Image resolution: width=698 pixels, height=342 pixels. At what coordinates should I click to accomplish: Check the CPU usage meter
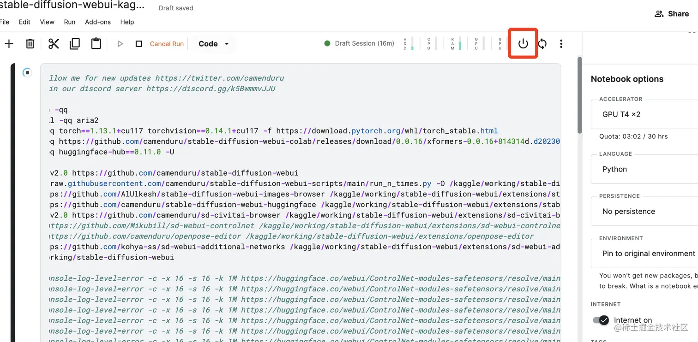pyautogui.click(x=432, y=44)
